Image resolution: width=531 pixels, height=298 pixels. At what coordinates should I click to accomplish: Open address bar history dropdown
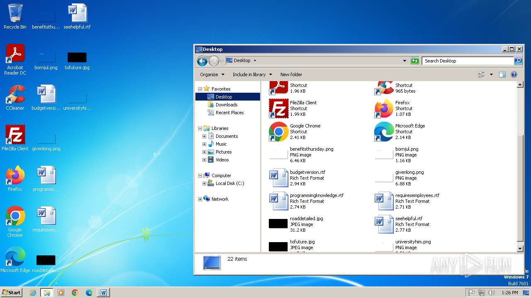click(x=404, y=61)
